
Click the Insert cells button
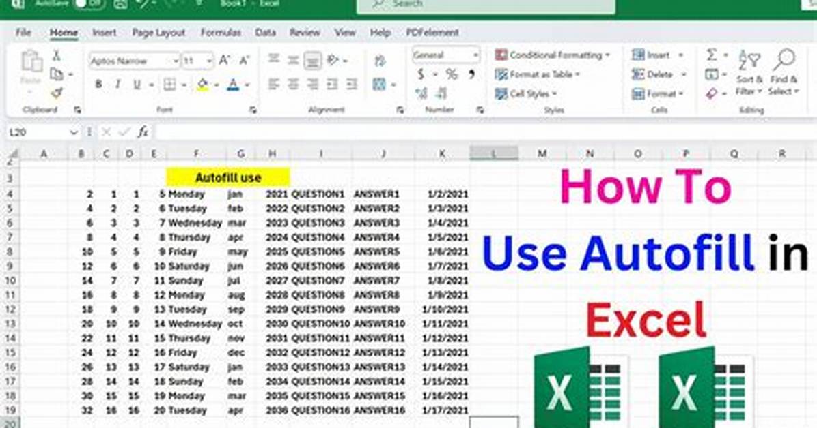pyautogui.click(x=656, y=55)
